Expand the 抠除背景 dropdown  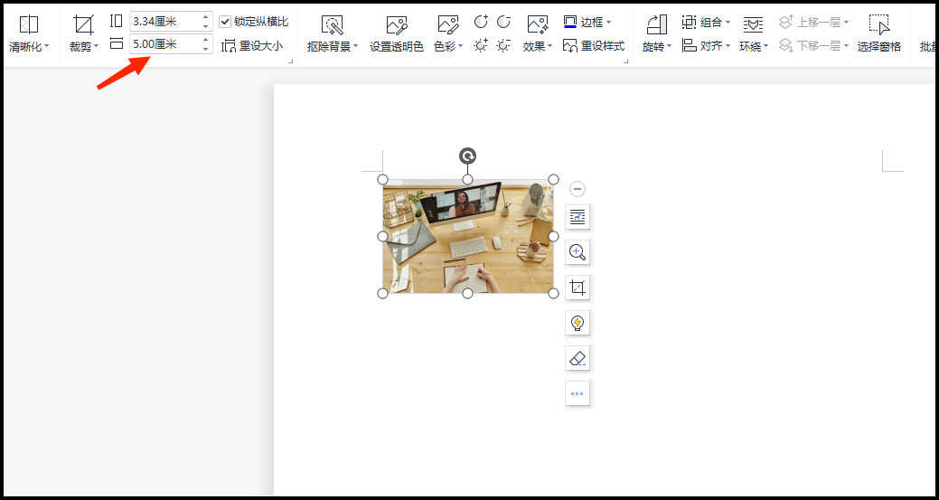tap(356, 47)
